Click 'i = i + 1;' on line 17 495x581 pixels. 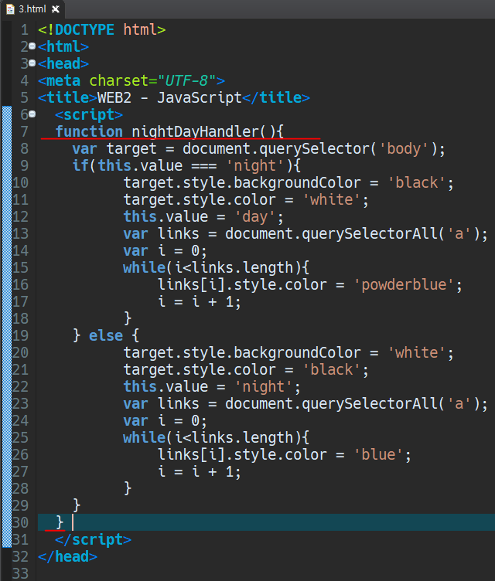coord(200,302)
